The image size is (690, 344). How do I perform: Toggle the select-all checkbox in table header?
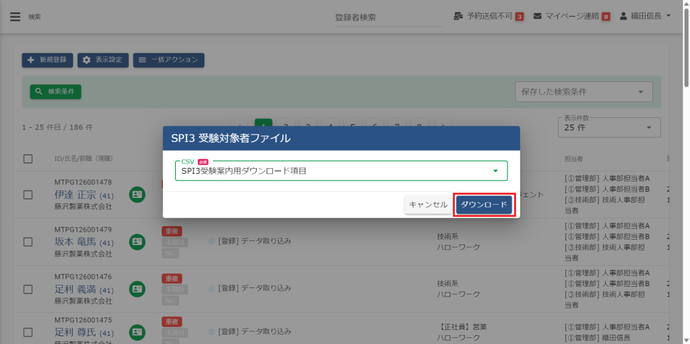[x=28, y=159]
